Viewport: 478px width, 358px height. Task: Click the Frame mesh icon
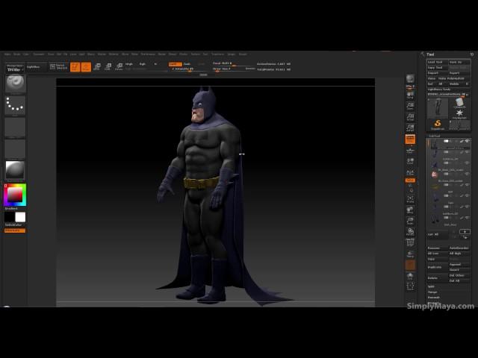410,199
